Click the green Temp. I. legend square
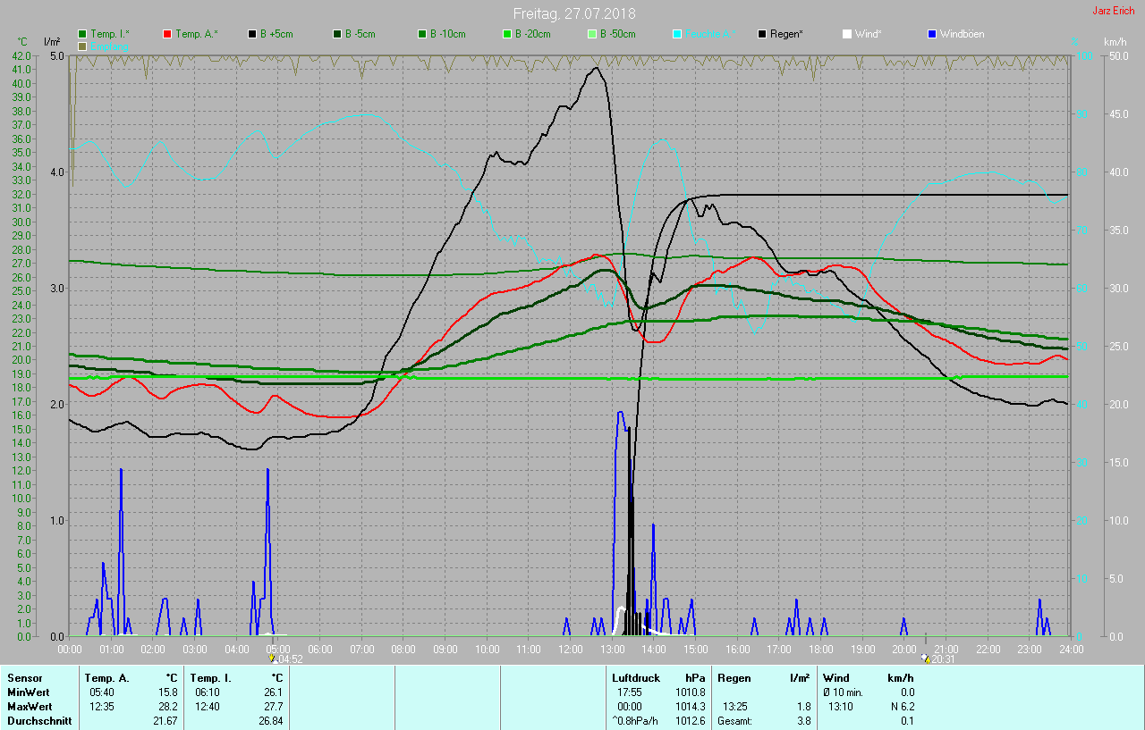Viewport: 1145px width, 730px height. point(83,34)
